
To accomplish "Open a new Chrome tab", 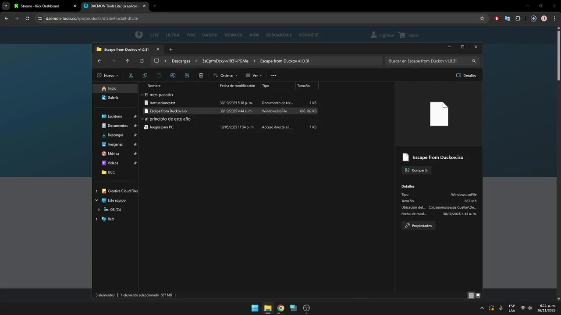I will coord(155,6).
